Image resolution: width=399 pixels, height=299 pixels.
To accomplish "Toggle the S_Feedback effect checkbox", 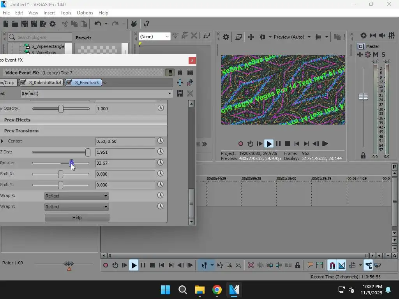I will coord(69,83).
